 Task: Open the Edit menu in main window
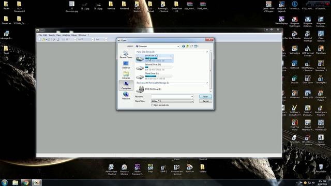pos(45,35)
